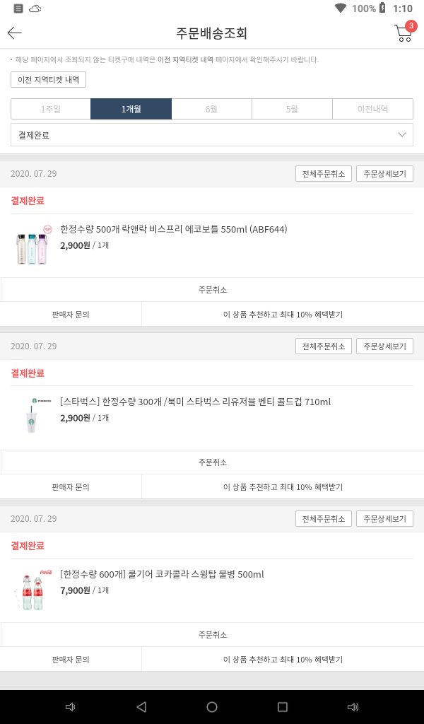Tap 주문취소 under the Coca-Cola bottle order
Image resolution: width=424 pixels, height=724 pixels.
pyautogui.click(x=212, y=635)
